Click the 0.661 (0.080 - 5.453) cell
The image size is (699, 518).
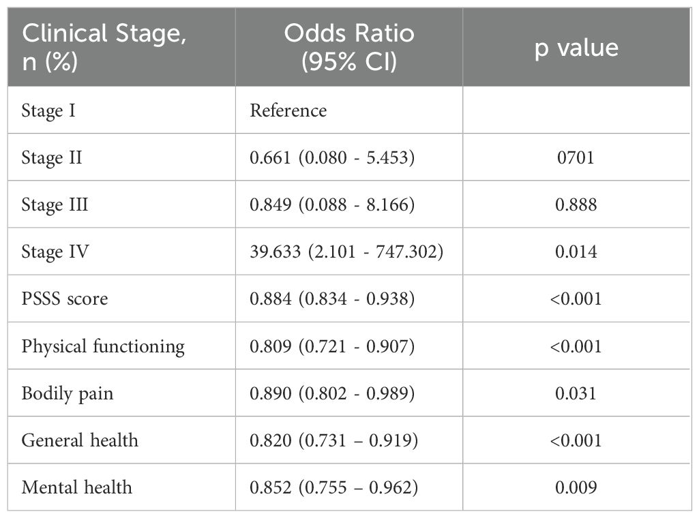332,157
